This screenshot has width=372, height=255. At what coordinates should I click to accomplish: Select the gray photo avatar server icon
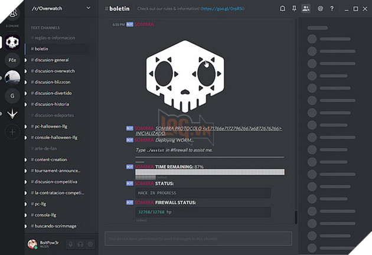tap(12, 77)
